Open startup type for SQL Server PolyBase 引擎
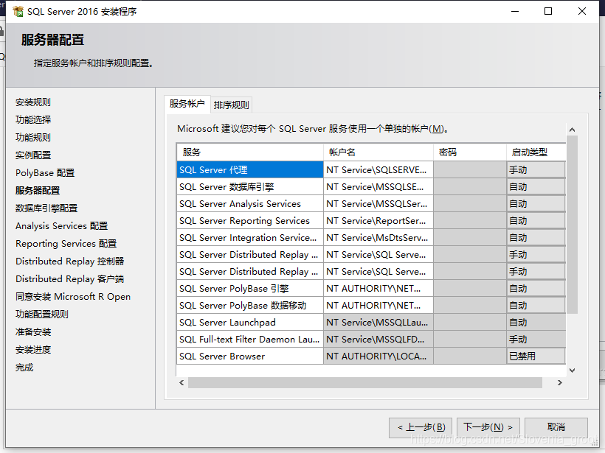 click(536, 289)
